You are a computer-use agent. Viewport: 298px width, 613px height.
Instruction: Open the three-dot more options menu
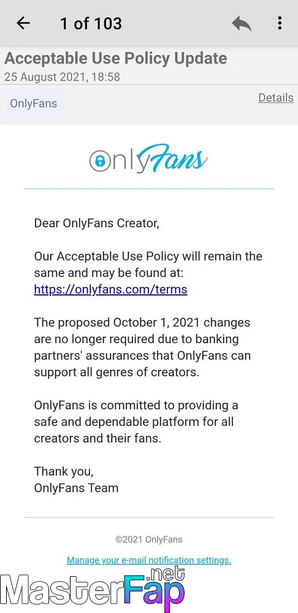pyautogui.click(x=280, y=23)
